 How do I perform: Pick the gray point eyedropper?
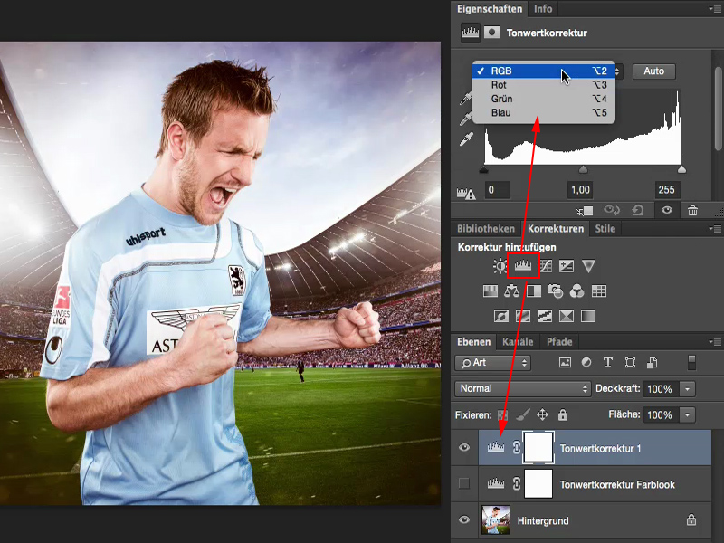tap(466, 119)
